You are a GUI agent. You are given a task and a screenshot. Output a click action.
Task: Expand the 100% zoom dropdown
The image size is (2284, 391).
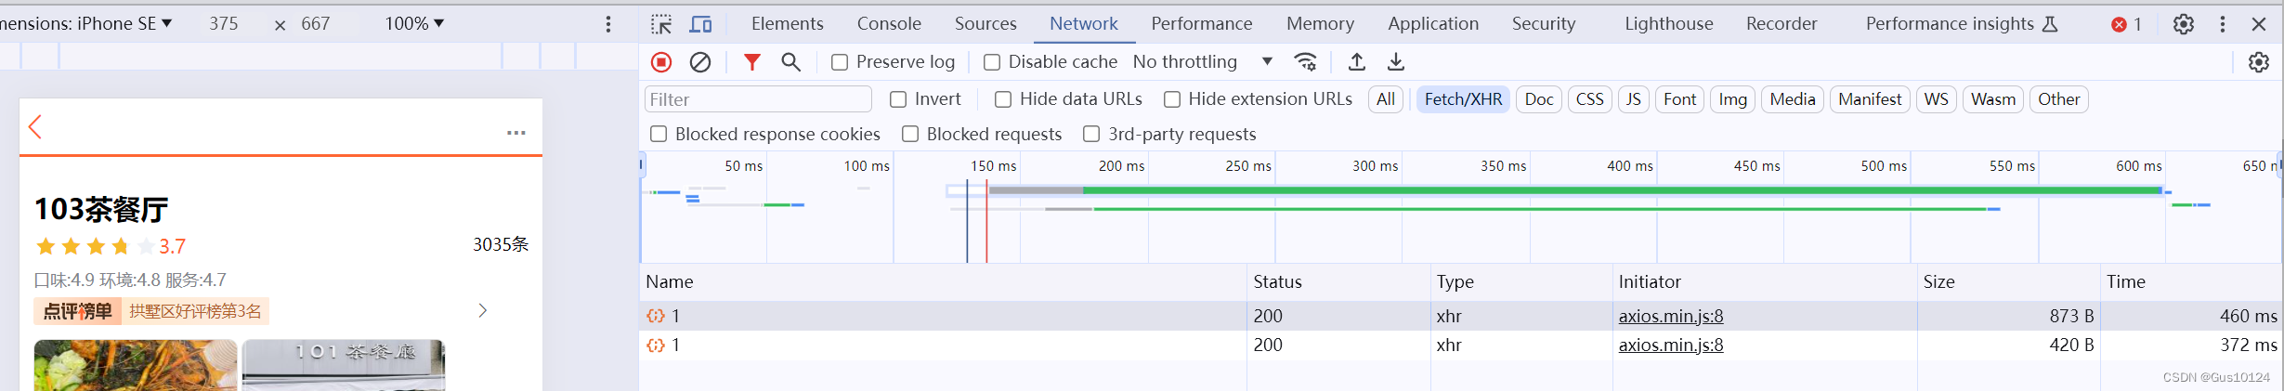point(414,23)
